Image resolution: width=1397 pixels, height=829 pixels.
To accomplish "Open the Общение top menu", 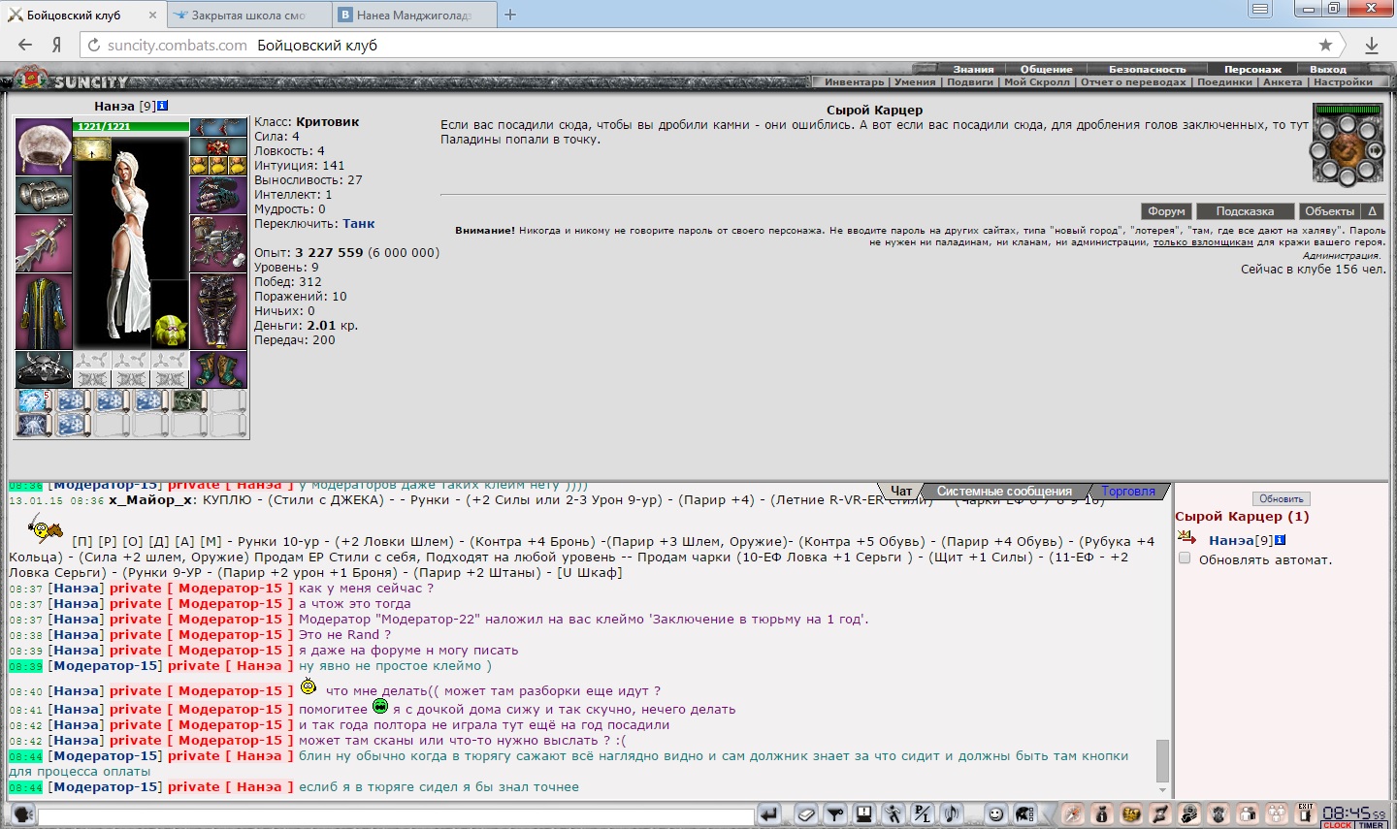I will (x=1046, y=69).
